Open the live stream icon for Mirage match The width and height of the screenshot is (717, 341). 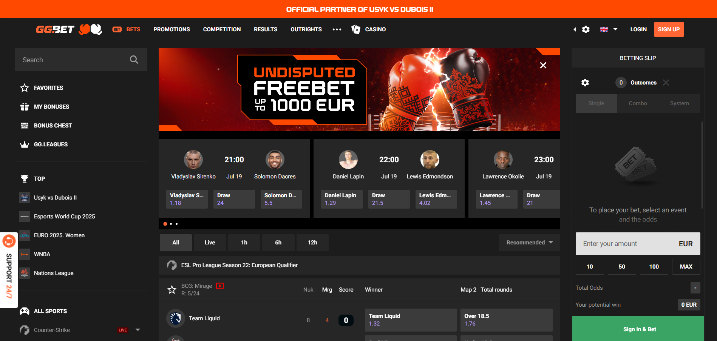(x=220, y=286)
